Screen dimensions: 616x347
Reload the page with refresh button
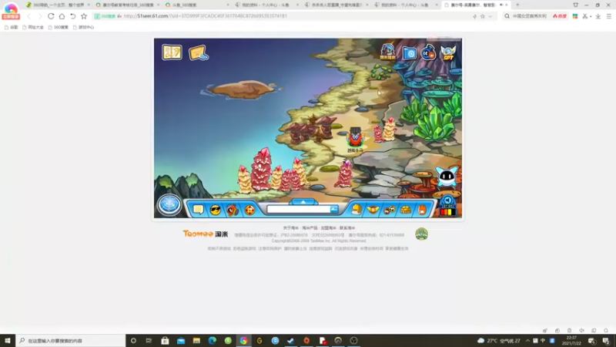click(51, 16)
